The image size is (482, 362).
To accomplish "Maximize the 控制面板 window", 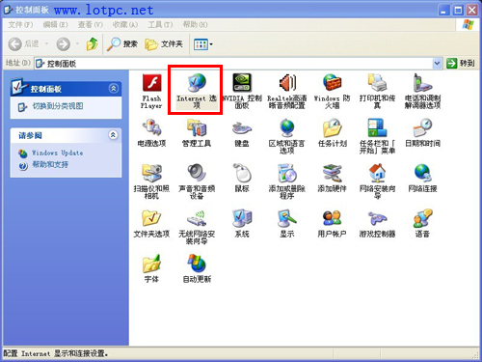I will point(458,11).
